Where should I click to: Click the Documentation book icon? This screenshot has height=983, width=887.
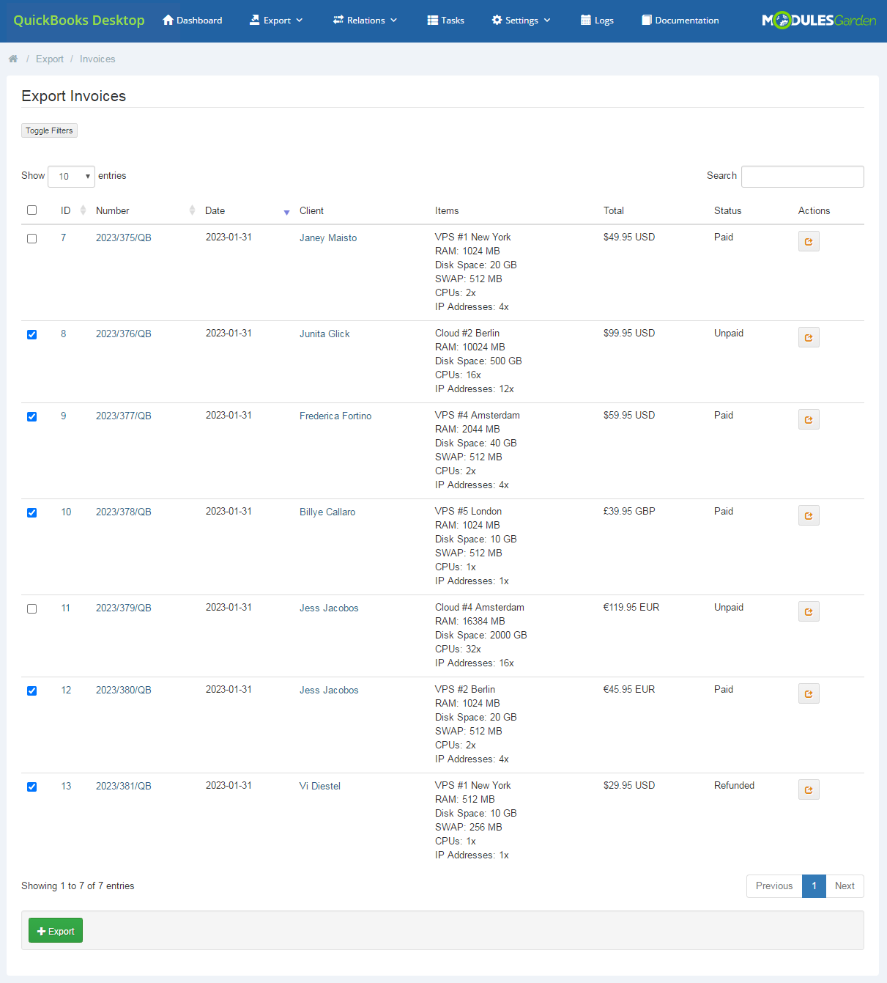click(x=645, y=20)
